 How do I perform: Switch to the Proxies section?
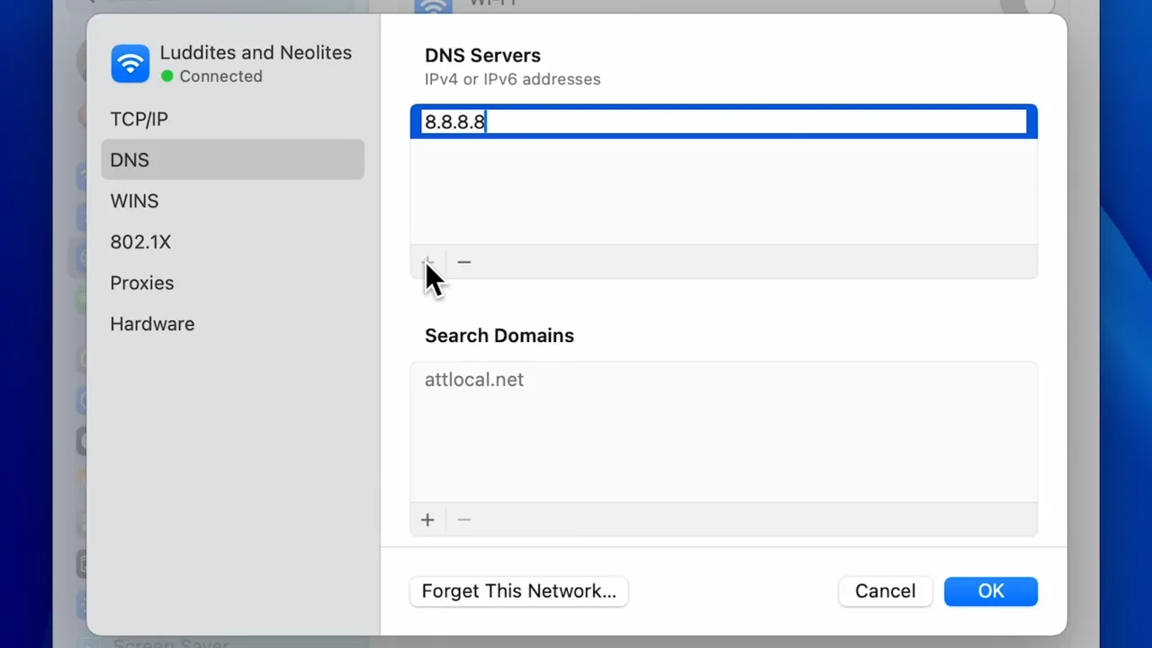point(141,283)
